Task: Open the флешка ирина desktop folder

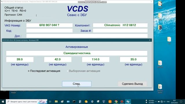Action: coord(160,89)
